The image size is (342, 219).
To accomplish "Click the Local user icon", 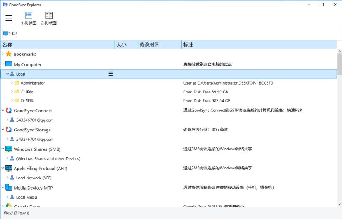I will (12, 74).
